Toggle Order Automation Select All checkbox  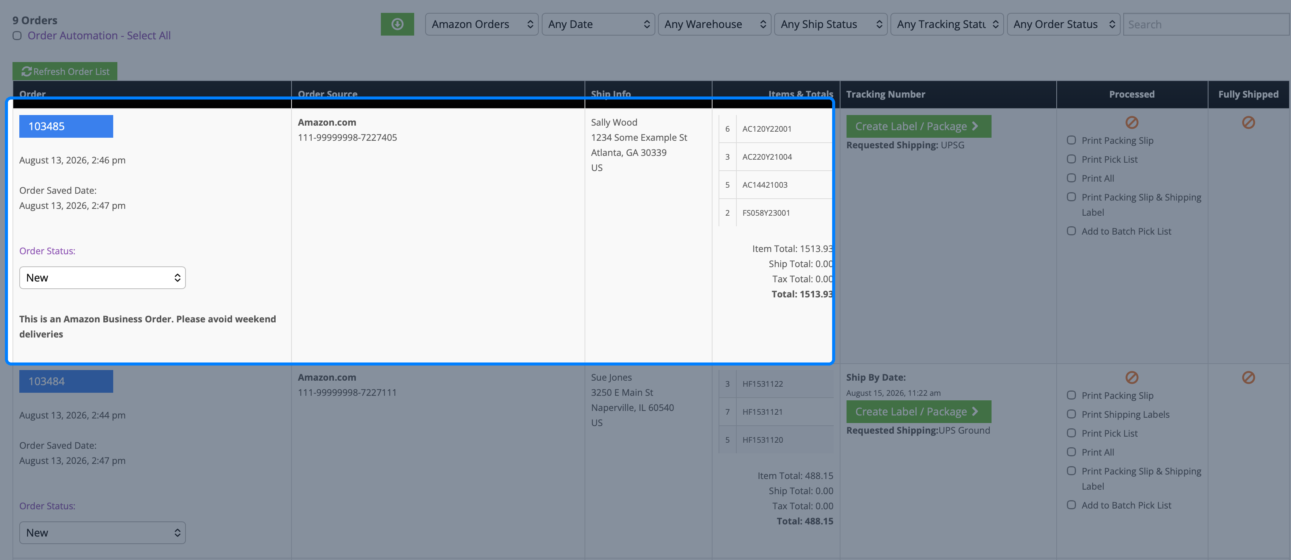pyautogui.click(x=17, y=36)
